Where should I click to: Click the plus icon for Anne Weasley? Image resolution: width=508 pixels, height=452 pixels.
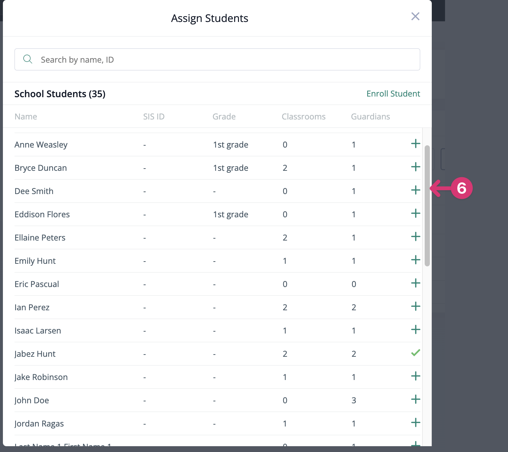pyautogui.click(x=415, y=144)
